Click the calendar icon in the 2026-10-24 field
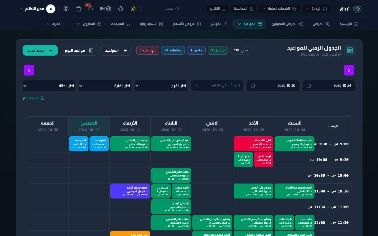This screenshot has width=378, height=236. click(309, 86)
